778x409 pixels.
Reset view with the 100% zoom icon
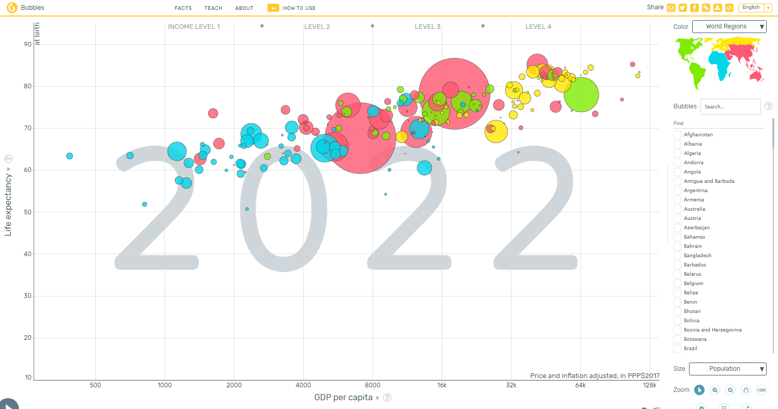[761, 390]
